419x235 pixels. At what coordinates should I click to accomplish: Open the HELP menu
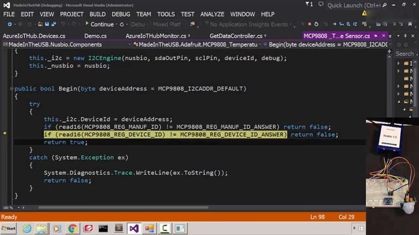click(268, 14)
